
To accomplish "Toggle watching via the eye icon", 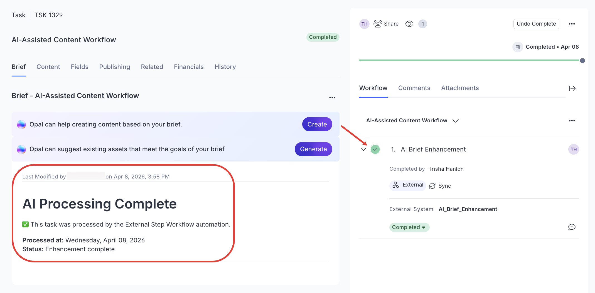I will click(409, 24).
